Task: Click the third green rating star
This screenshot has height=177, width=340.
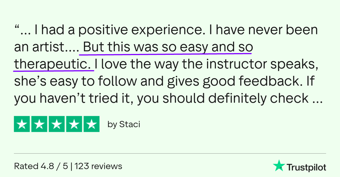Action: point(56,124)
